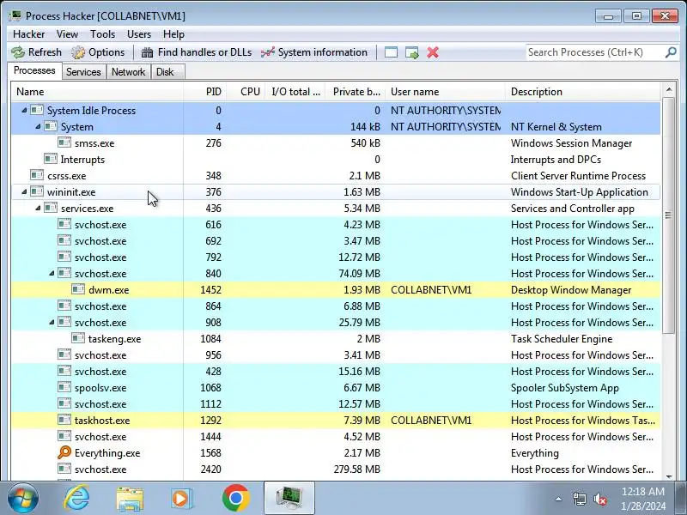This screenshot has height=515, width=687.
Task: Click the 279.58 MB private bytes value
Action: click(356, 469)
